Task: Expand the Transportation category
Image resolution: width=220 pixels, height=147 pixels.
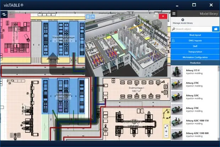Action: (x=195, y=52)
